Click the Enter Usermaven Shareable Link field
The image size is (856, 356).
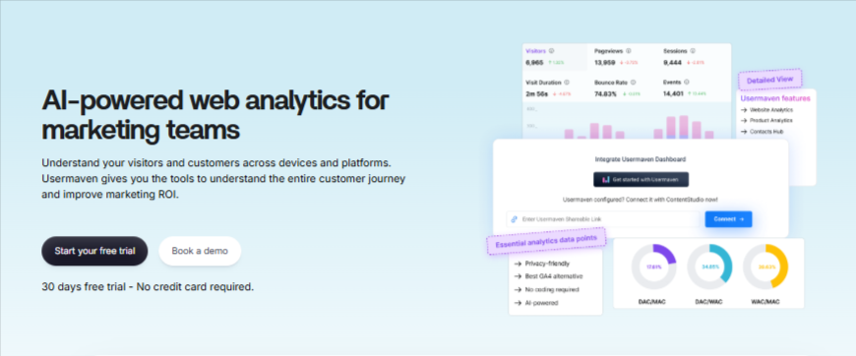pos(603,219)
